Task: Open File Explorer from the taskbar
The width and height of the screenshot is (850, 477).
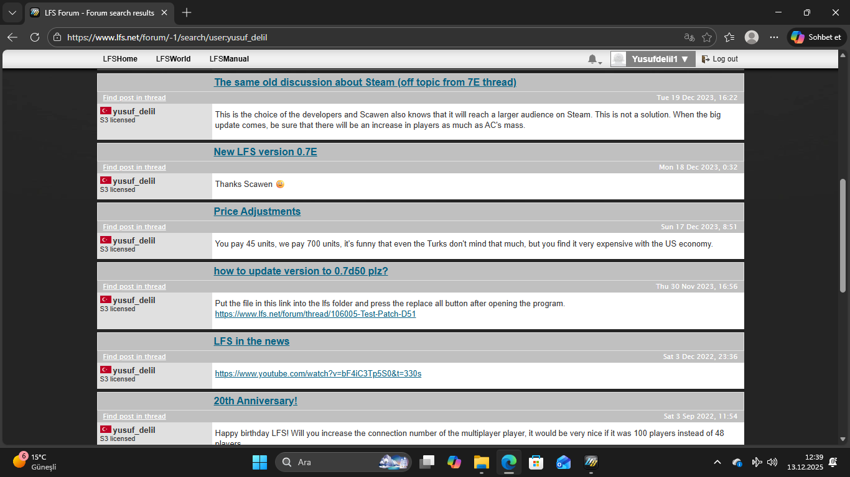Action: tap(482, 462)
